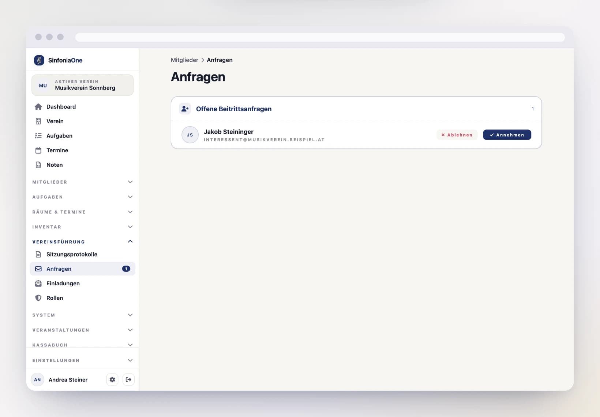The height and width of the screenshot is (417, 600).
Task: Collapse the Vereinsführung section
Action: [x=83, y=242]
